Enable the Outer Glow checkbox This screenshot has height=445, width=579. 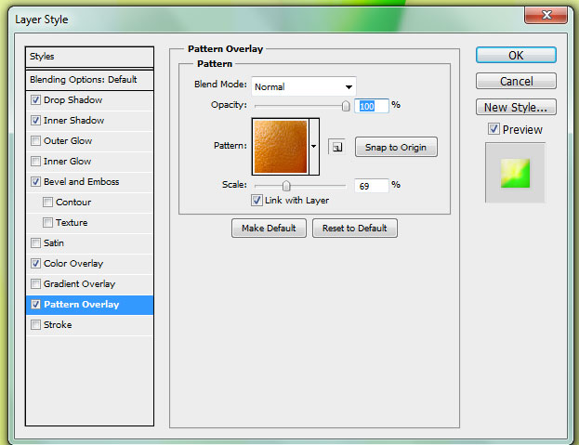pyautogui.click(x=36, y=141)
